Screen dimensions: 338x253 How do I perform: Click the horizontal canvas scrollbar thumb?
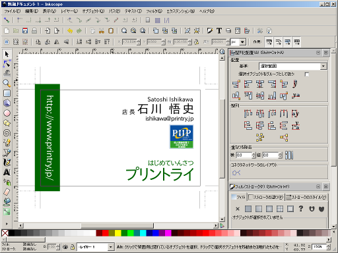click(x=118, y=225)
